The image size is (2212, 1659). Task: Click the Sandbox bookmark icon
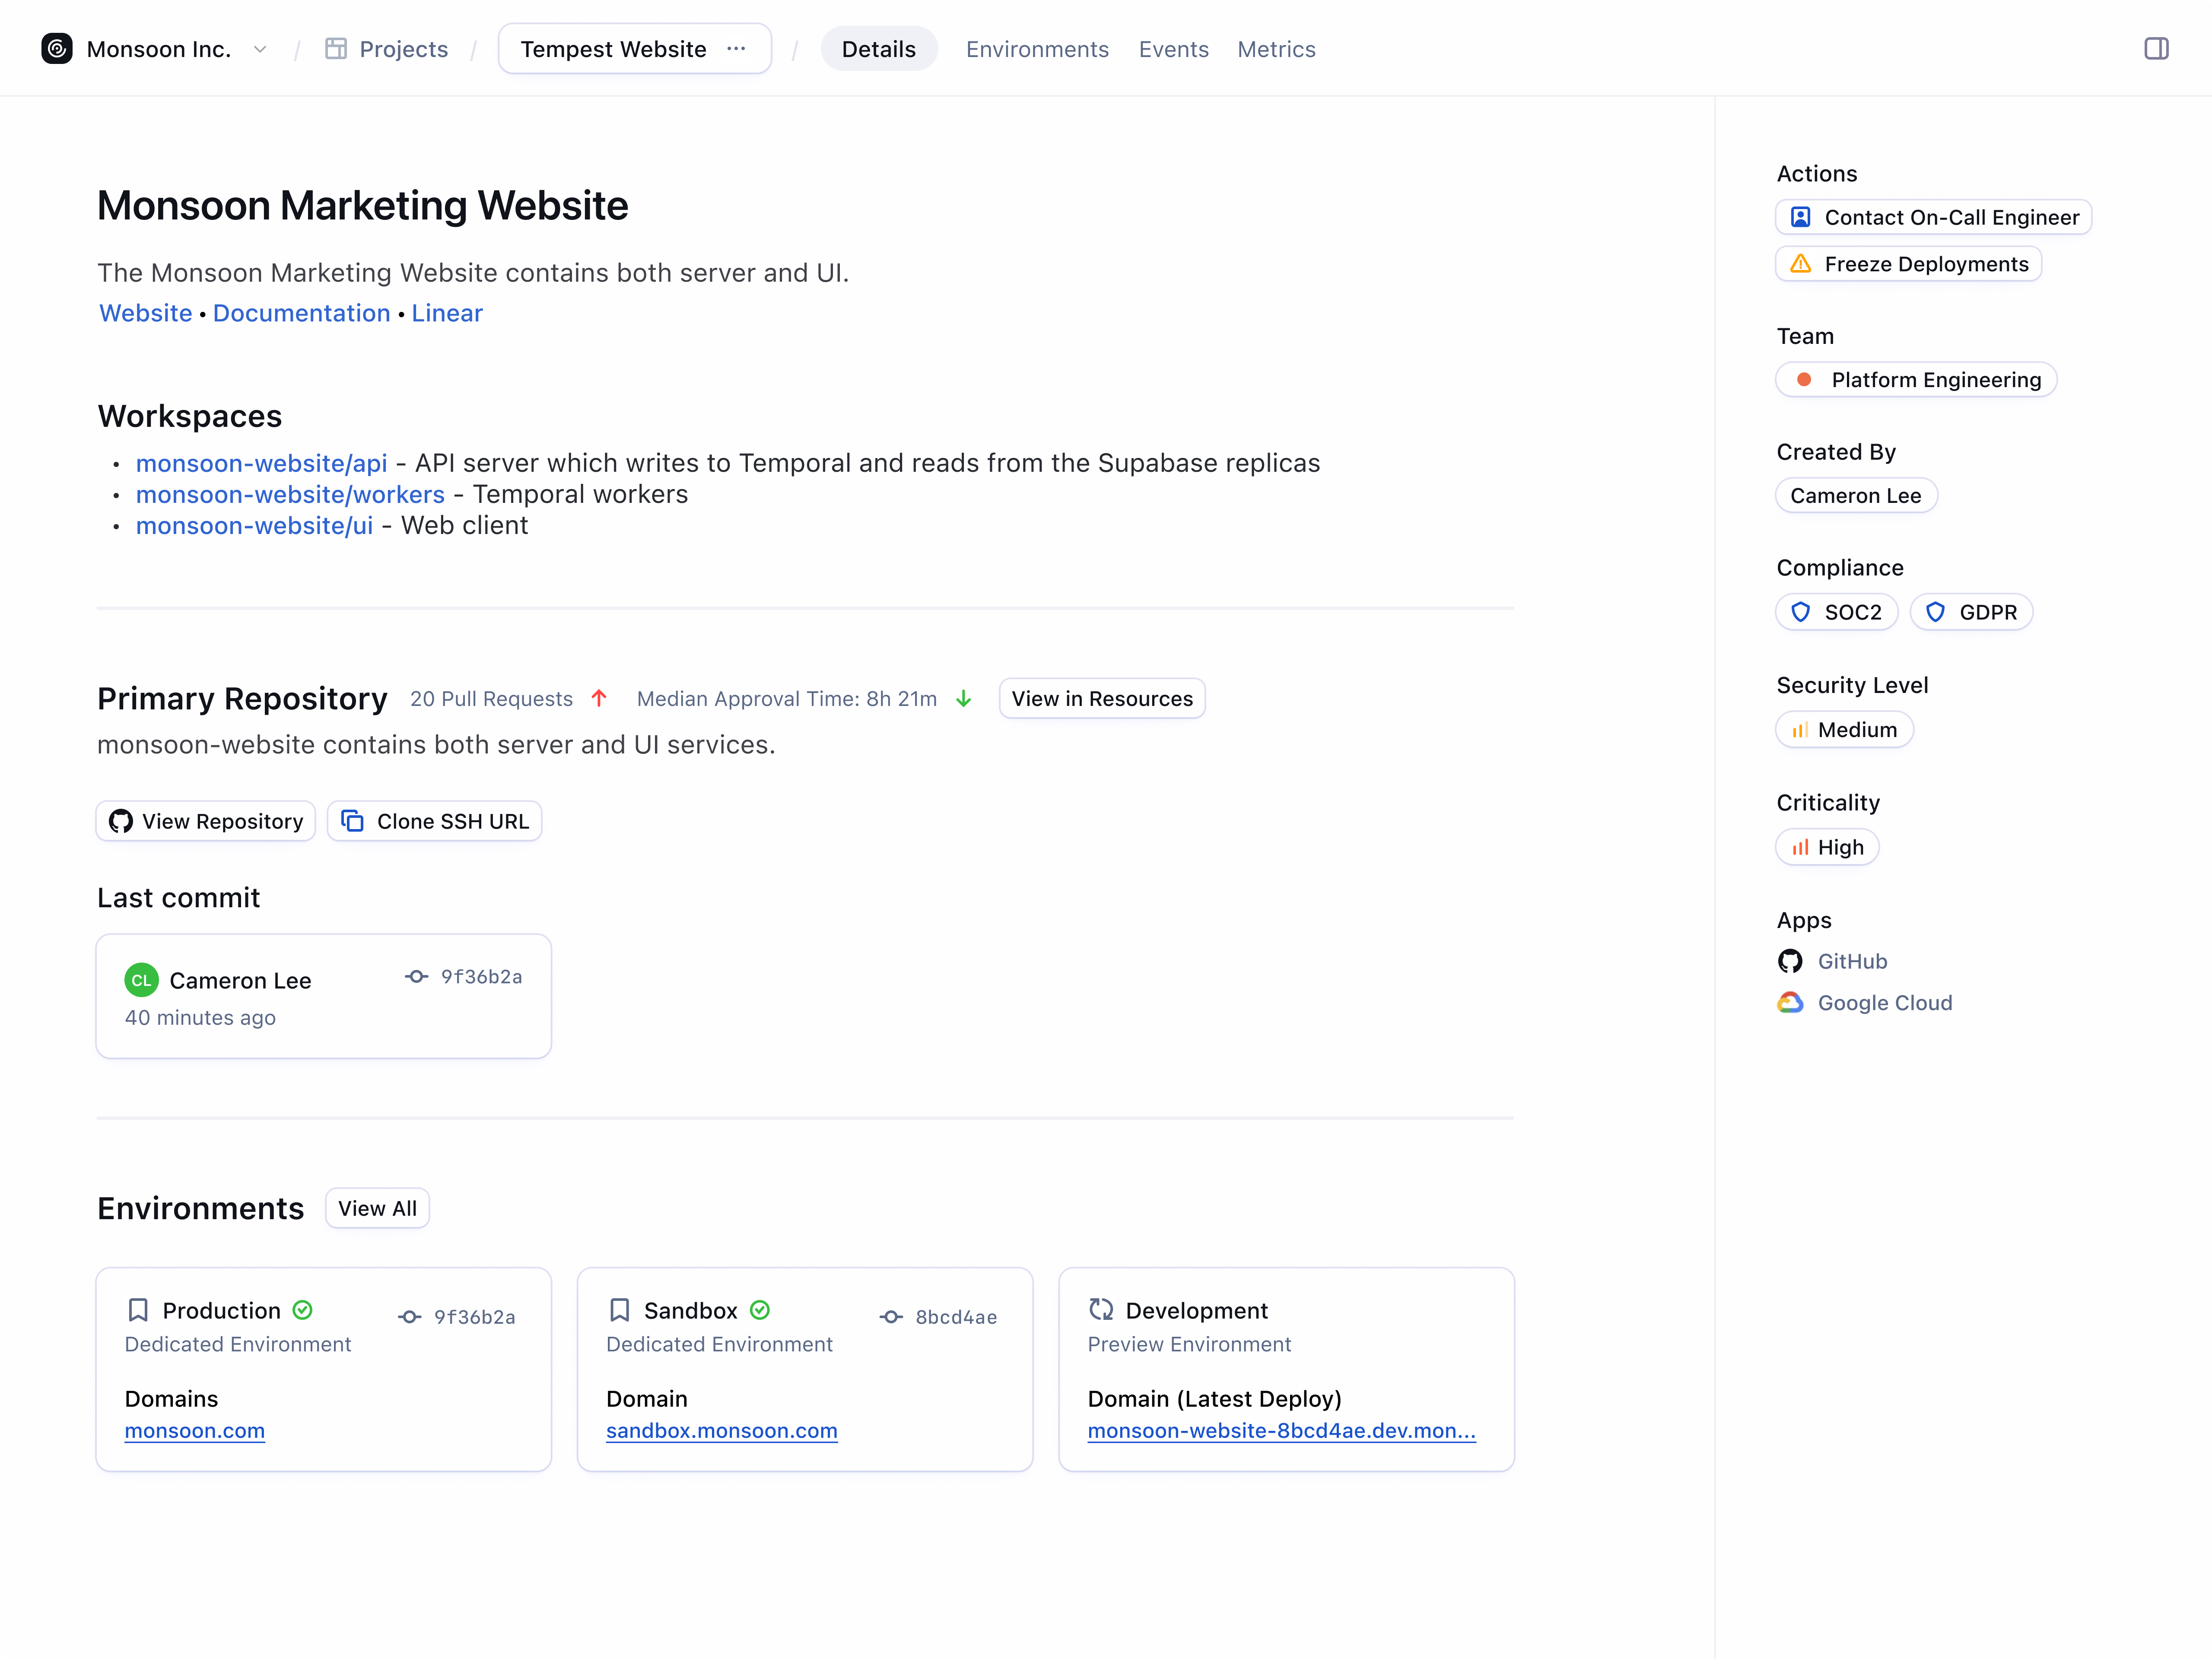[x=620, y=1310]
